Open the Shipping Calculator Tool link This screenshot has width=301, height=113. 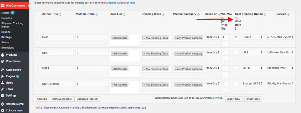pos(120,3)
